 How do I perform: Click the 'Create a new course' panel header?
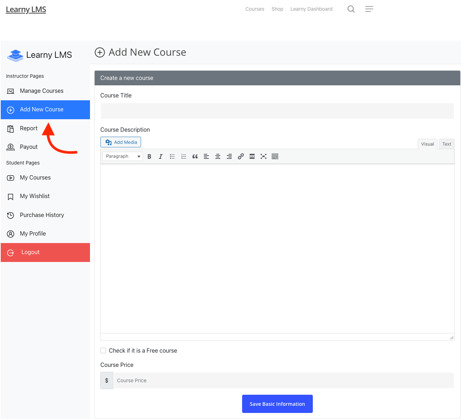click(x=277, y=78)
